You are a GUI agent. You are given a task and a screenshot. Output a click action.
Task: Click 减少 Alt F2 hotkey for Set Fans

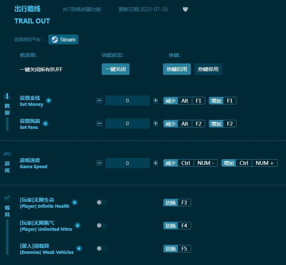184,124
